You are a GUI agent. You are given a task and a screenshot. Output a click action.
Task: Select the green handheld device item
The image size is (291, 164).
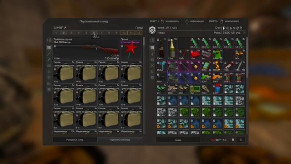(x=206, y=66)
